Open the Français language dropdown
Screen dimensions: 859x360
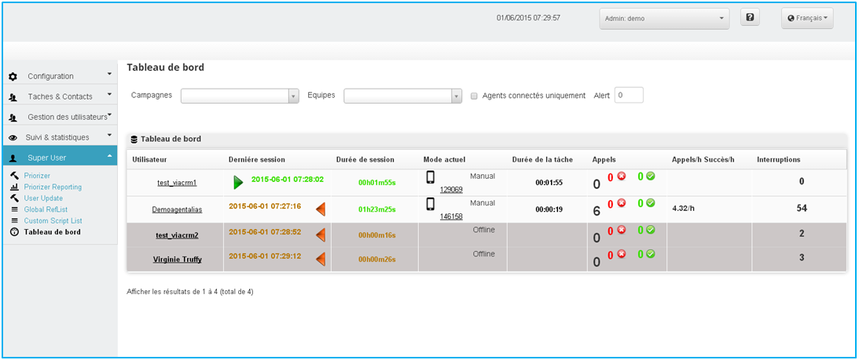tap(807, 18)
